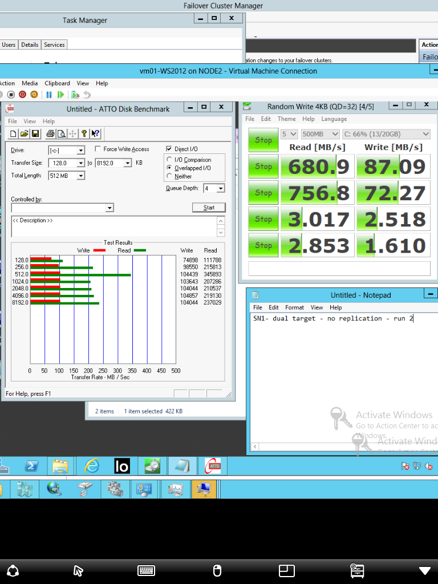Viewport: 438px width, 584px height.
Task: Click in the ATTO Description text box
Action: [114, 226]
